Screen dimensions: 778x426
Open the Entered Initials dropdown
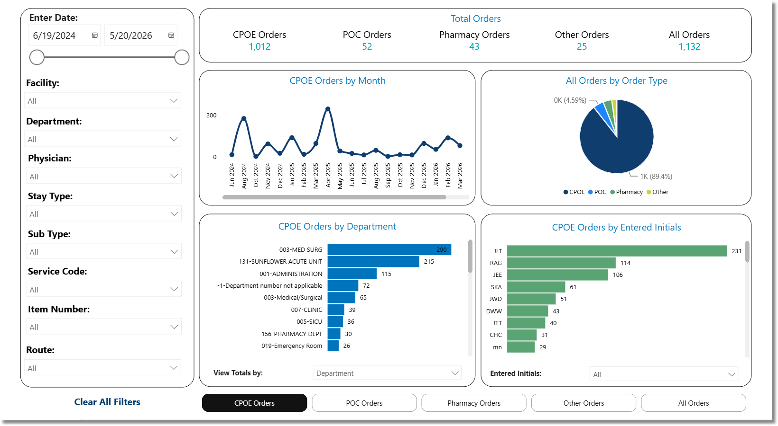point(664,374)
